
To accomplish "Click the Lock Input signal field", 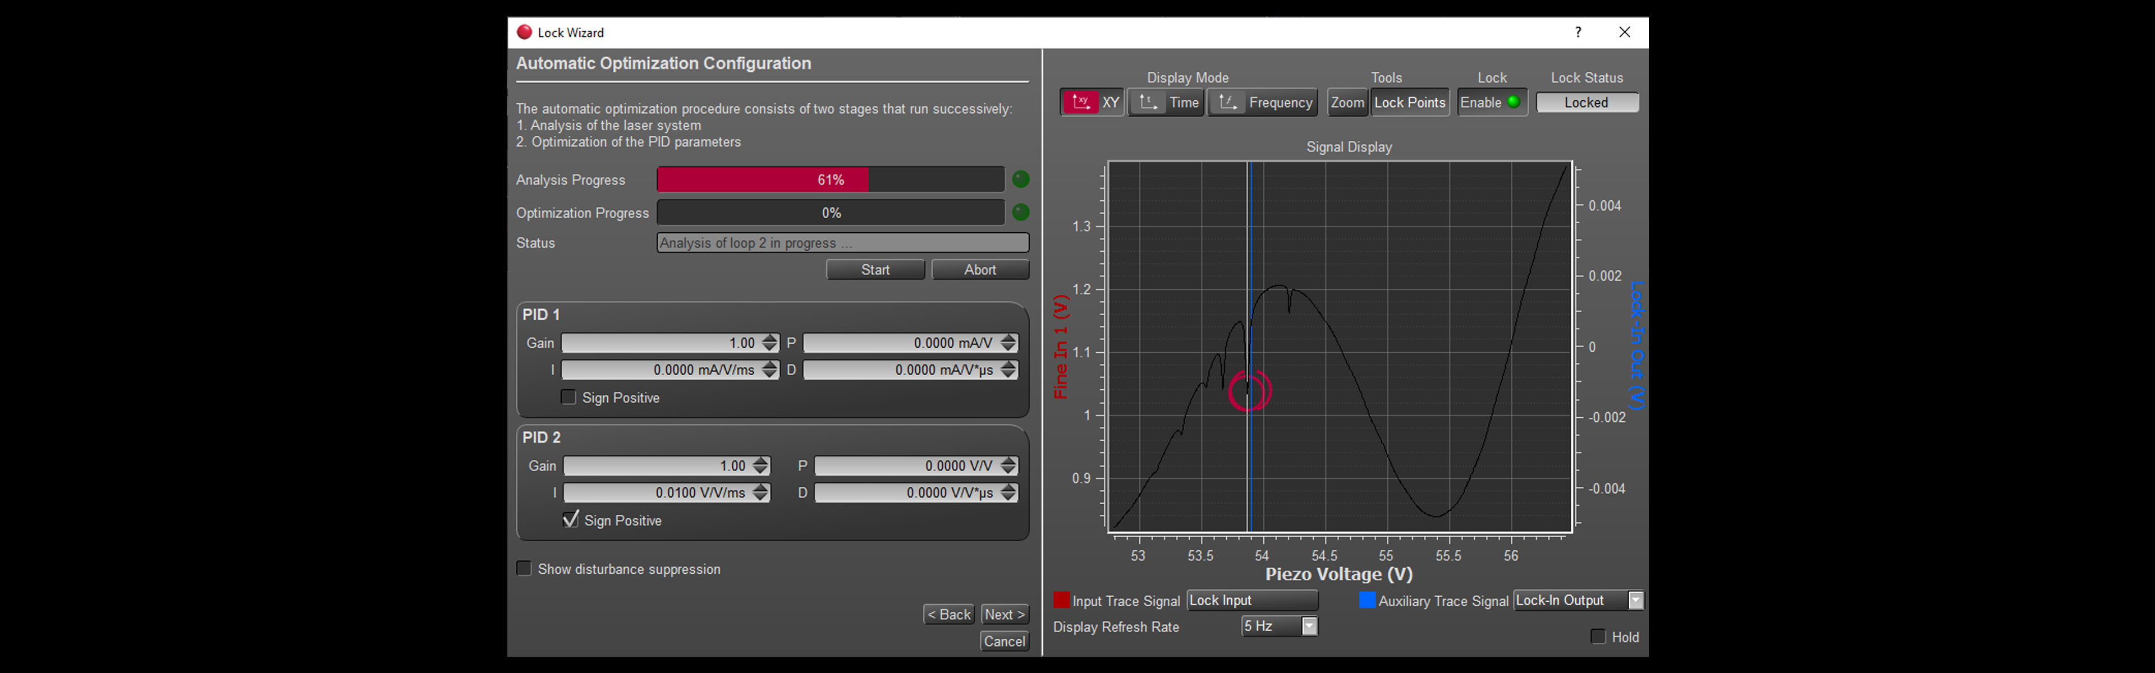I will 1251,600.
